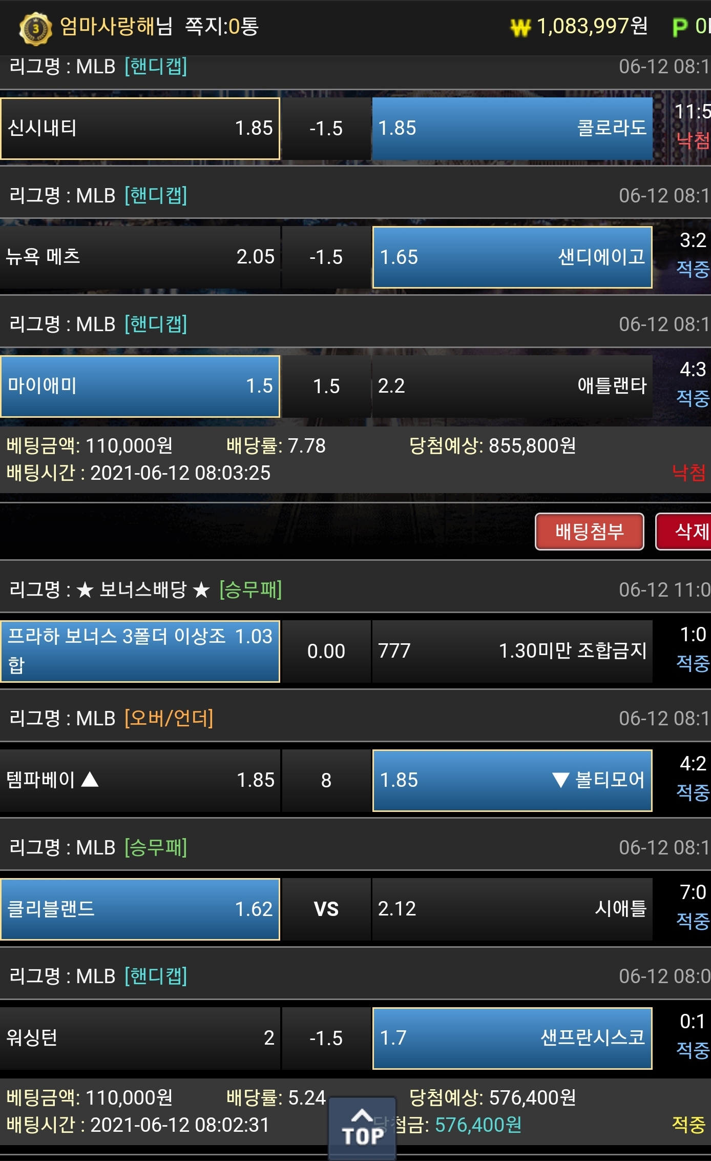Jump to top with TOP arrow

point(362,1128)
